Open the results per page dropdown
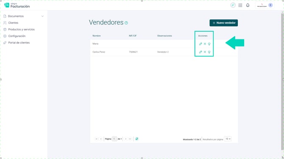This screenshot has width=284, height=159. click(x=228, y=139)
